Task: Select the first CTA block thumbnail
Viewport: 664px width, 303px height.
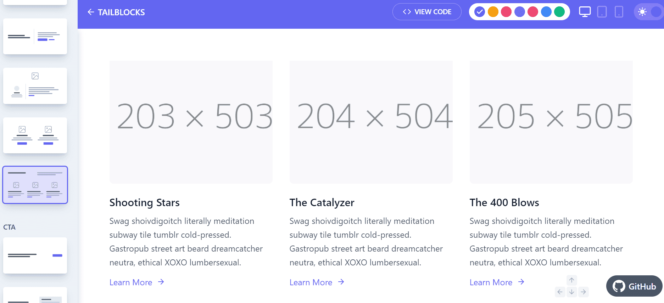Action: click(35, 255)
